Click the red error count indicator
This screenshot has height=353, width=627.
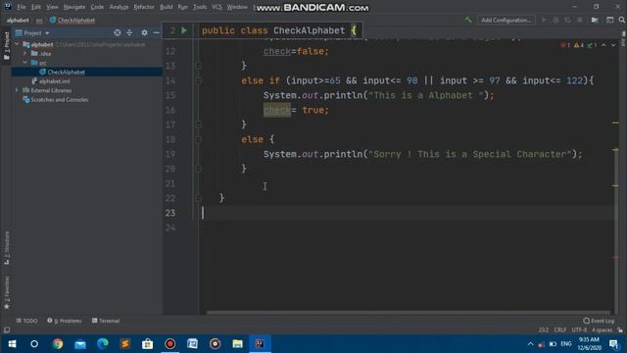pos(565,45)
